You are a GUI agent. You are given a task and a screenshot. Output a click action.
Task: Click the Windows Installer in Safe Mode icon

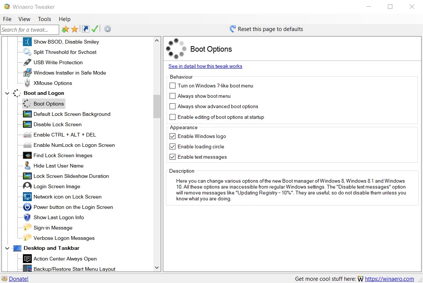tap(27, 73)
